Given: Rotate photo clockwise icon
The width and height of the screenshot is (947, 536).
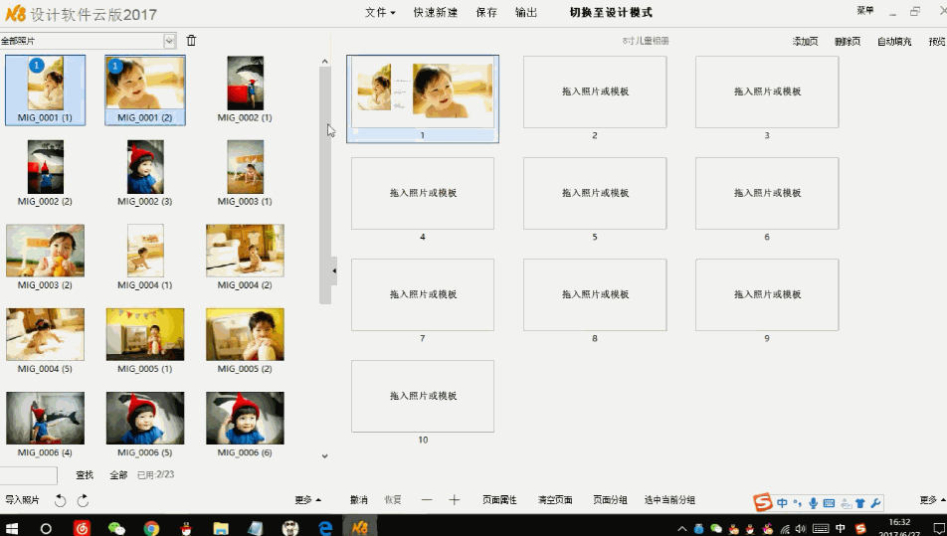Looking at the screenshot, I should (83, 500).
